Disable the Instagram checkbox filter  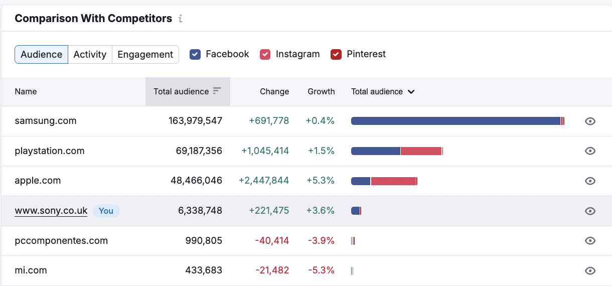coord(265,54)
